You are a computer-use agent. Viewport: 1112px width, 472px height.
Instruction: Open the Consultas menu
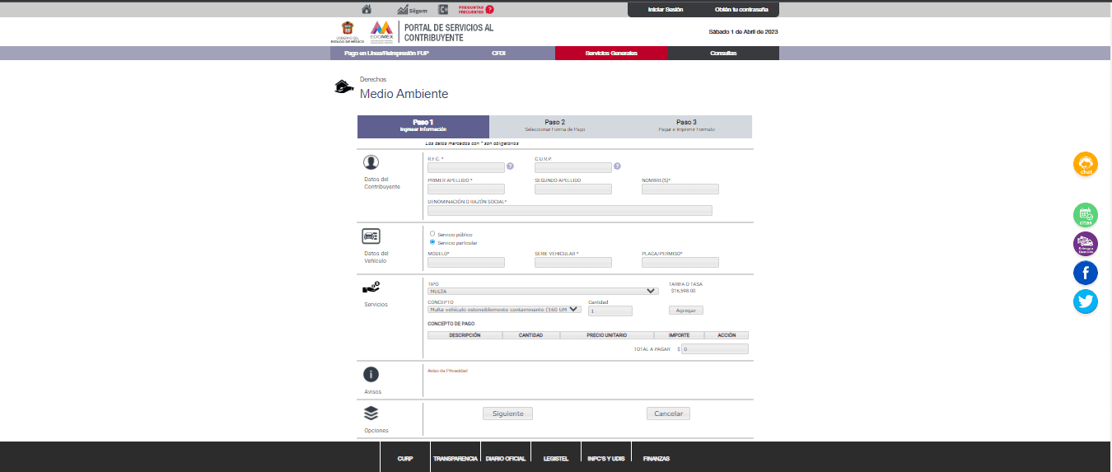[723, 53]
